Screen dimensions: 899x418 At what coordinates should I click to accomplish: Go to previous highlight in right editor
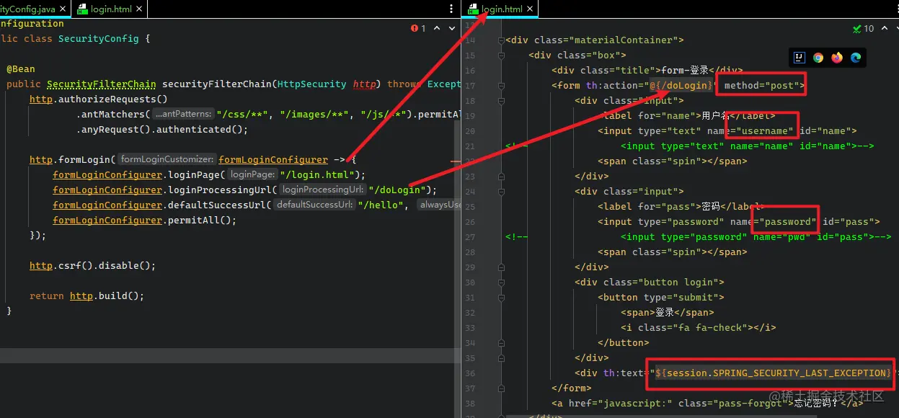[885, 28]
